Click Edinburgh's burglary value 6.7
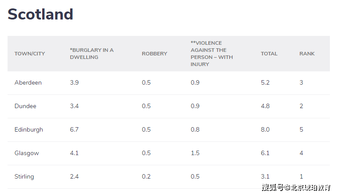 coord(75,130)
